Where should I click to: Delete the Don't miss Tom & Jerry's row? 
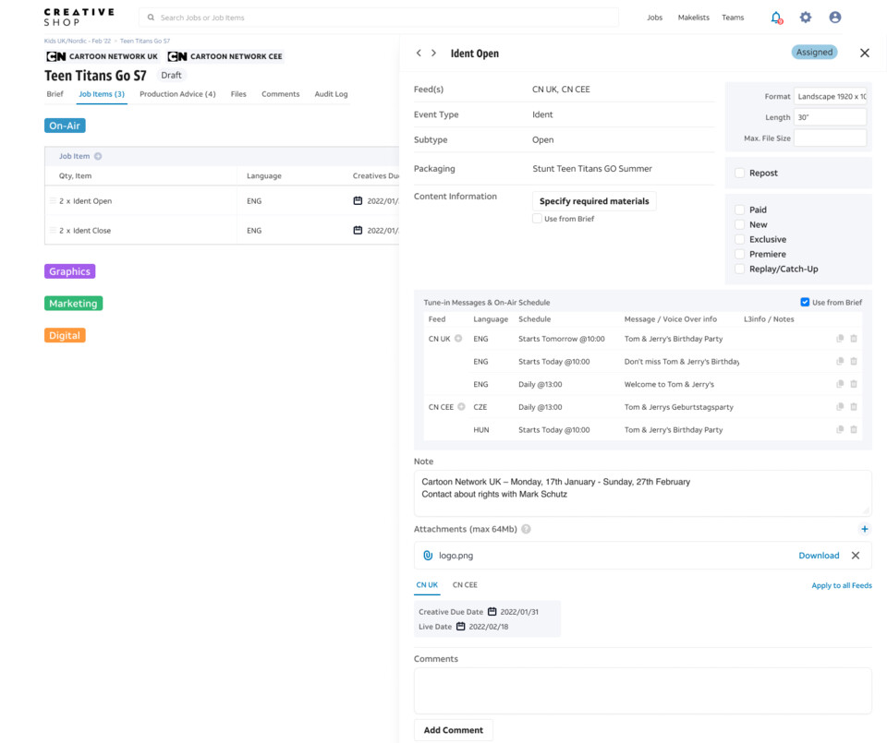click(x=854, y=361)
